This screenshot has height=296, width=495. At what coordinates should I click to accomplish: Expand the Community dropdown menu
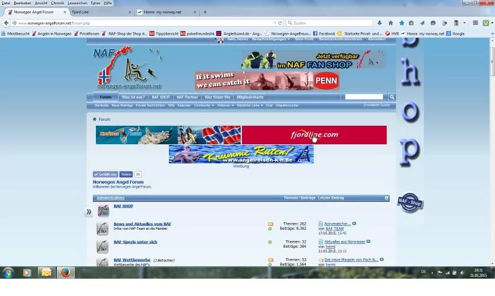204,105
